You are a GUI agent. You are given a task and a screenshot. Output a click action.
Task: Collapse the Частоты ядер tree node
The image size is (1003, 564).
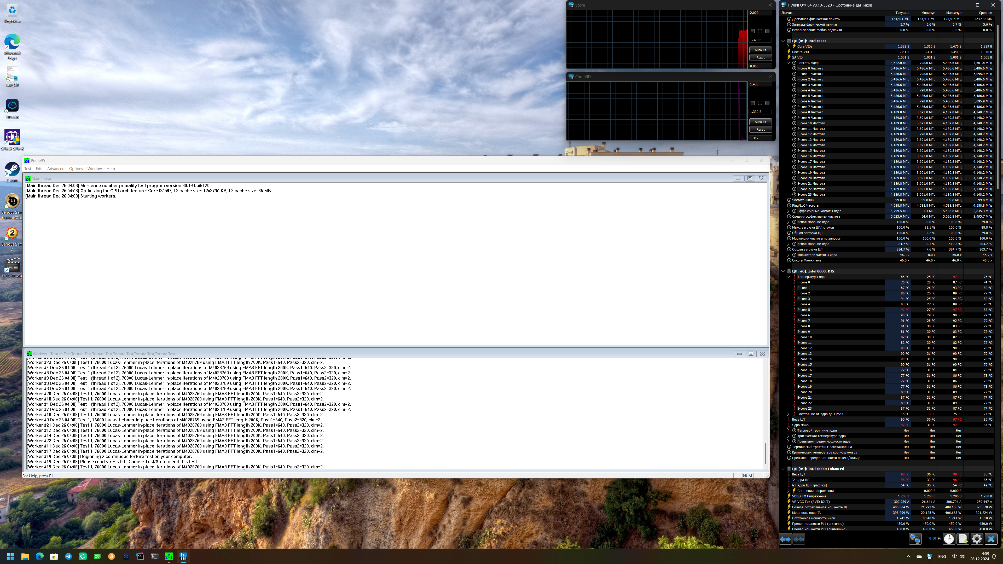[x=788, y=63]
